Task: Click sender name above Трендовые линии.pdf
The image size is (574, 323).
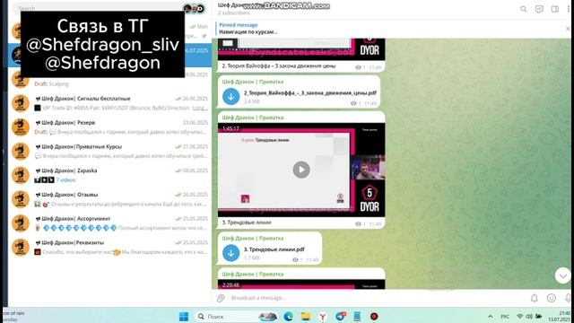Action: 253,238
